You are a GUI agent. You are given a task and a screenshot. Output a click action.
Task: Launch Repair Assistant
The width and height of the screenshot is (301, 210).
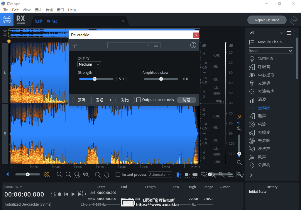click(267, 20)
